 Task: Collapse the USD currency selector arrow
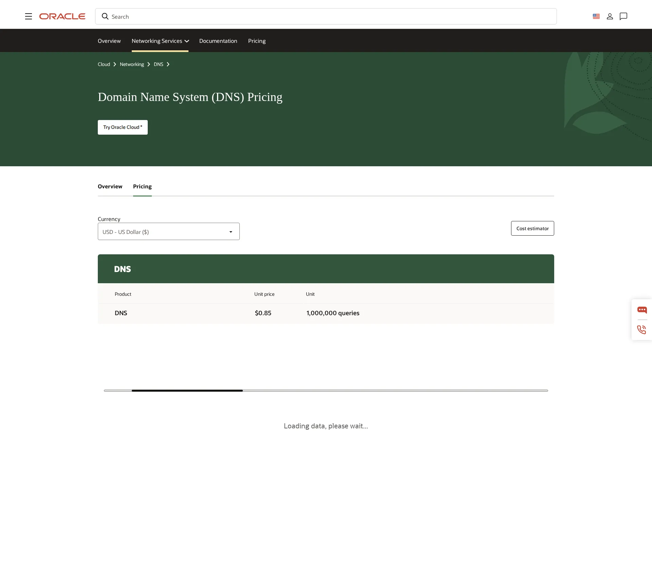click(x=231, y=232)
